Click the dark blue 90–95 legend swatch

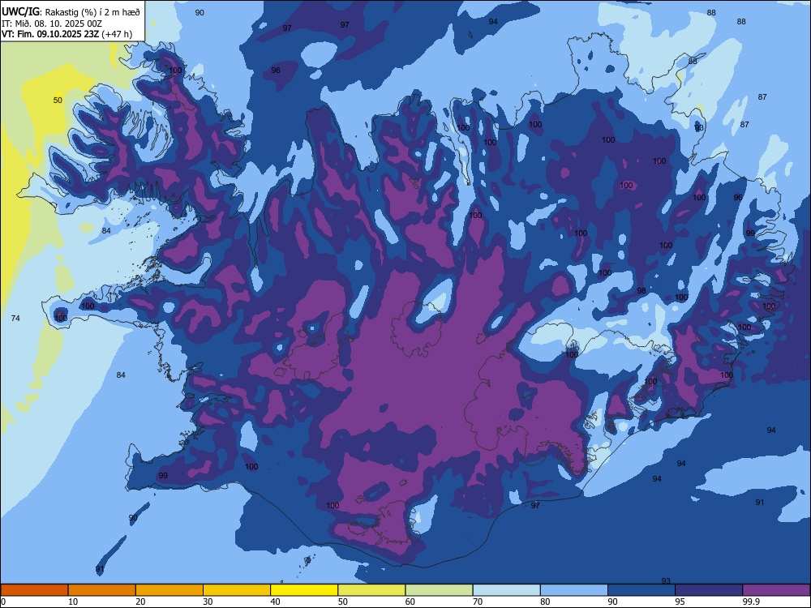pos(642,590)
